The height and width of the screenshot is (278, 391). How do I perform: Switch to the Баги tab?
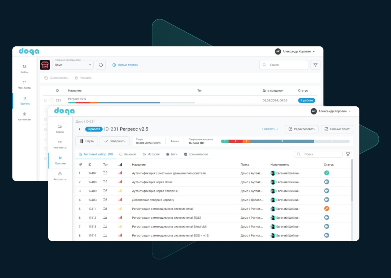click(x=172, y=154)
